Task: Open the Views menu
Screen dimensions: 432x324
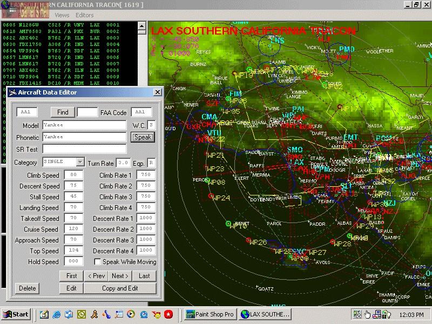Action: pos(62,15)
